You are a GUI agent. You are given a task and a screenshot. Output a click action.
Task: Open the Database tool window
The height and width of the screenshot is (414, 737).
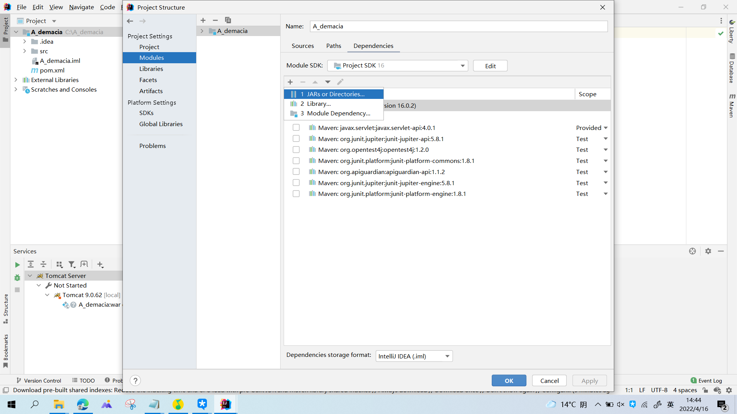[732, 68]
